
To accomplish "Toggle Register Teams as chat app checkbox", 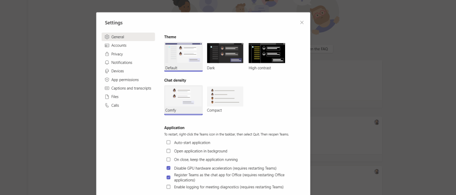I will 169,178.
